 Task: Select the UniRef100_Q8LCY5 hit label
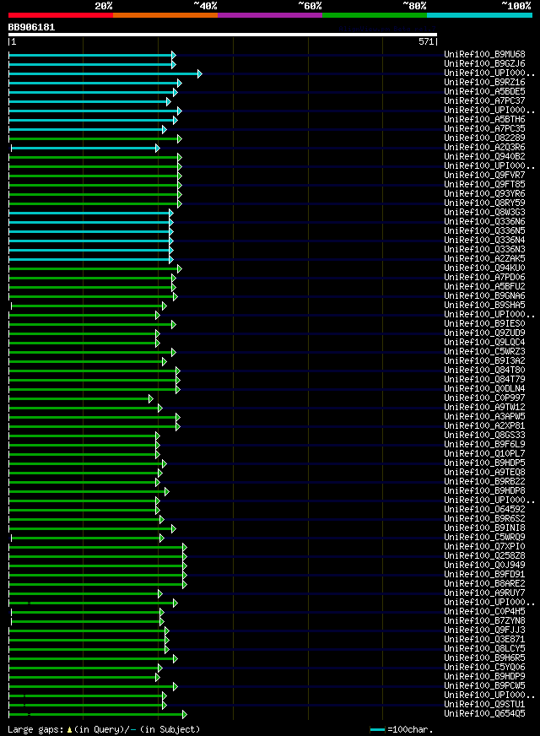click(484, 648)
